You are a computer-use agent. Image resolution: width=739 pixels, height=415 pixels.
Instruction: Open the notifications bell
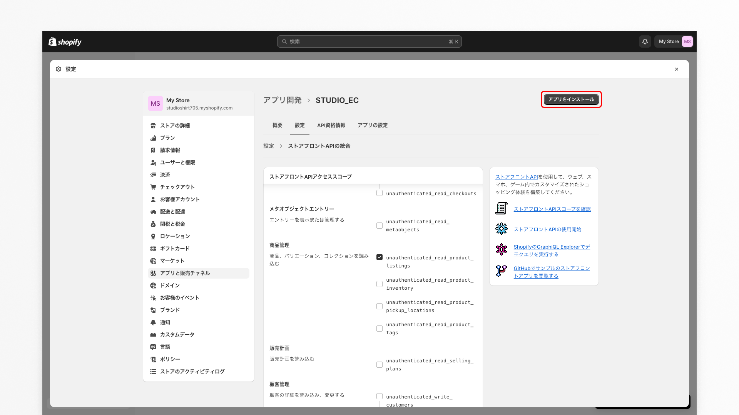645,41
